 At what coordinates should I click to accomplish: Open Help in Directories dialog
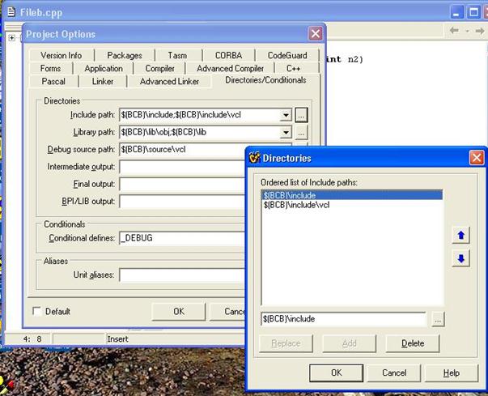[452, 373]
